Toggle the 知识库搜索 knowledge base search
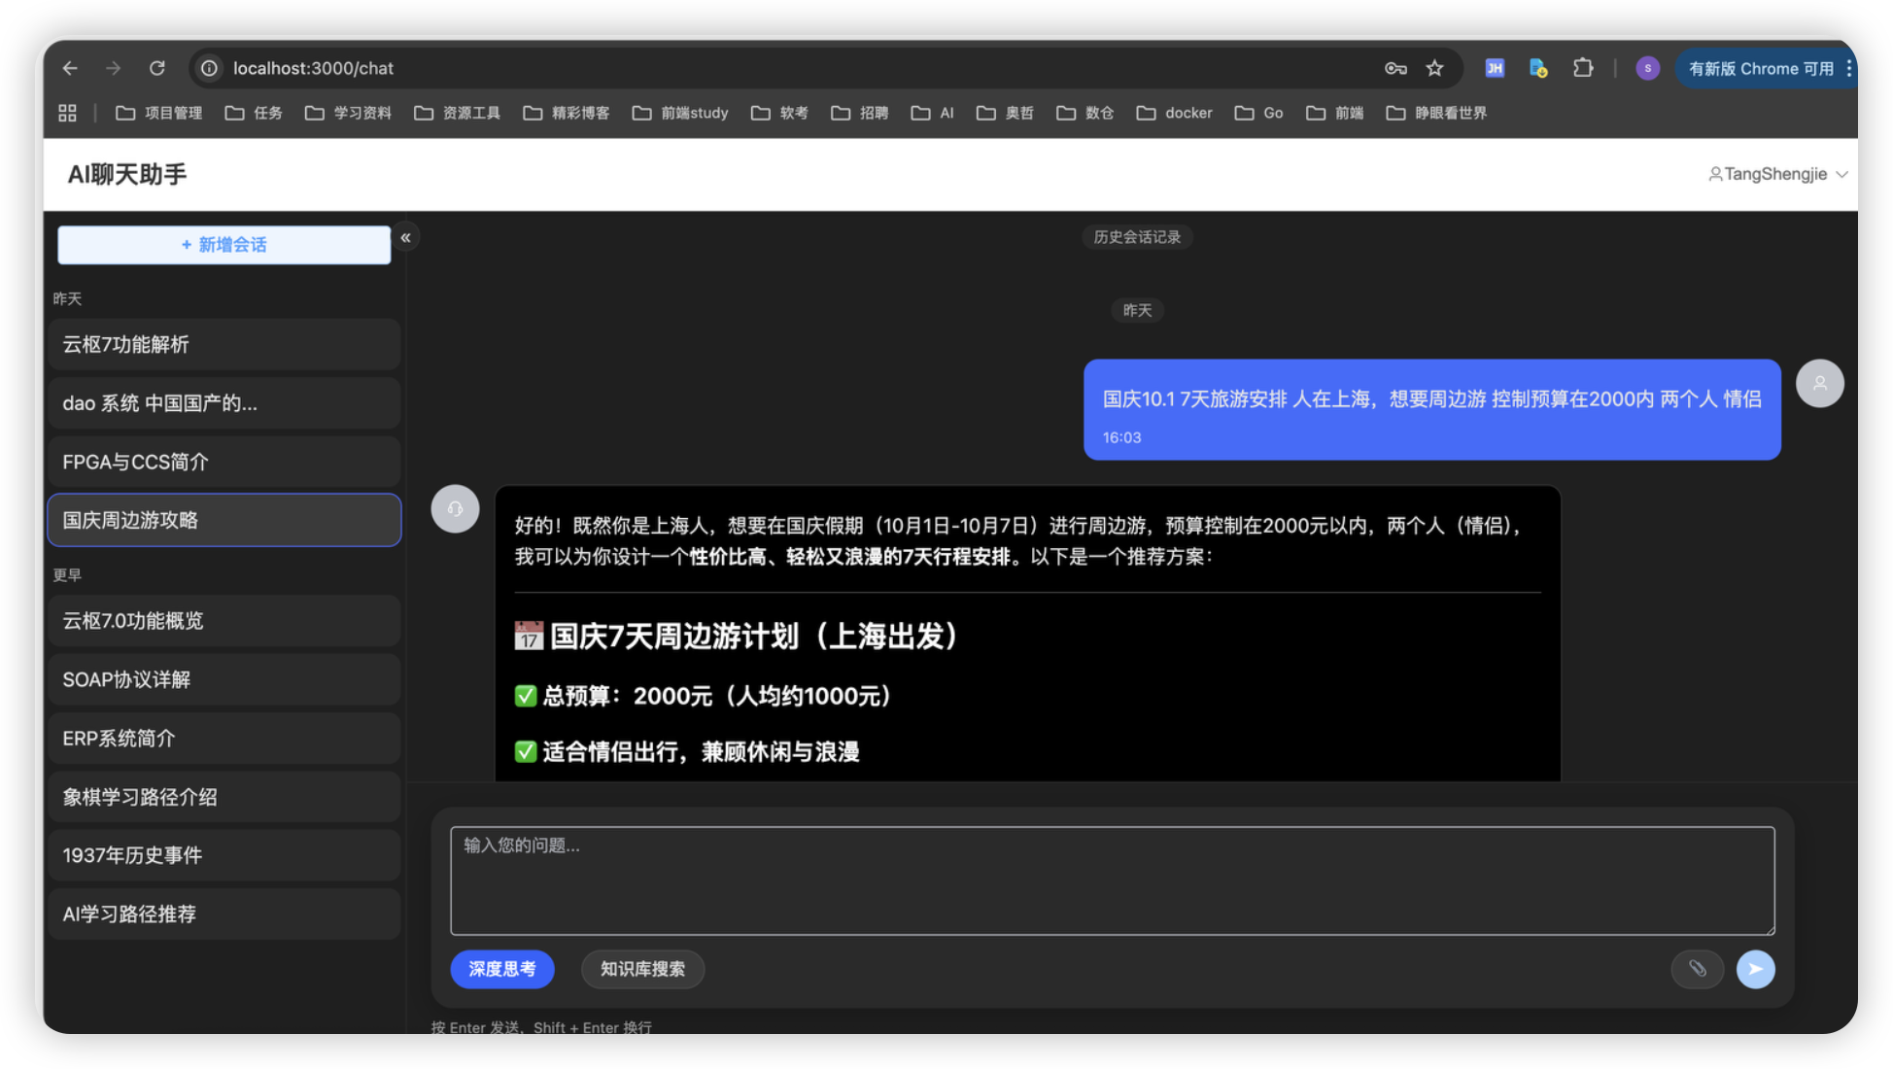This screenshot has width=1893, height=1069. click(x=642, y=969)
